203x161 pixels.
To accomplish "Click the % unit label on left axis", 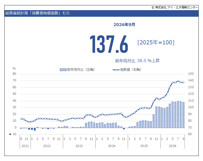I will click(14, 68).
